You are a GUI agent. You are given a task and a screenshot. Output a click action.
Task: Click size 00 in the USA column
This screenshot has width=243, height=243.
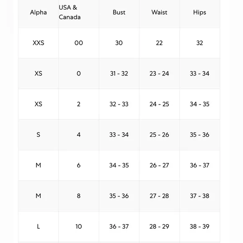pos(79,43)
